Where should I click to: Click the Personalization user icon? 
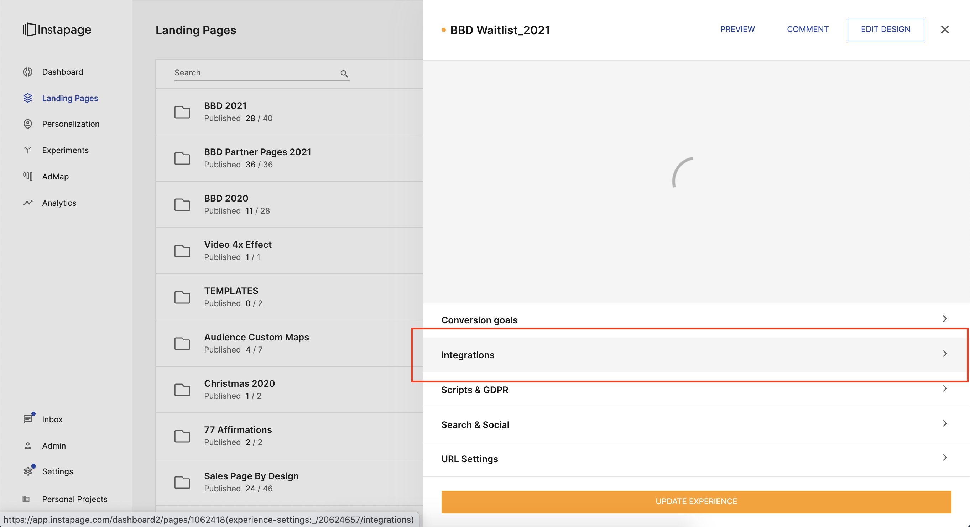pyautogui.click(x=27, y=124)
